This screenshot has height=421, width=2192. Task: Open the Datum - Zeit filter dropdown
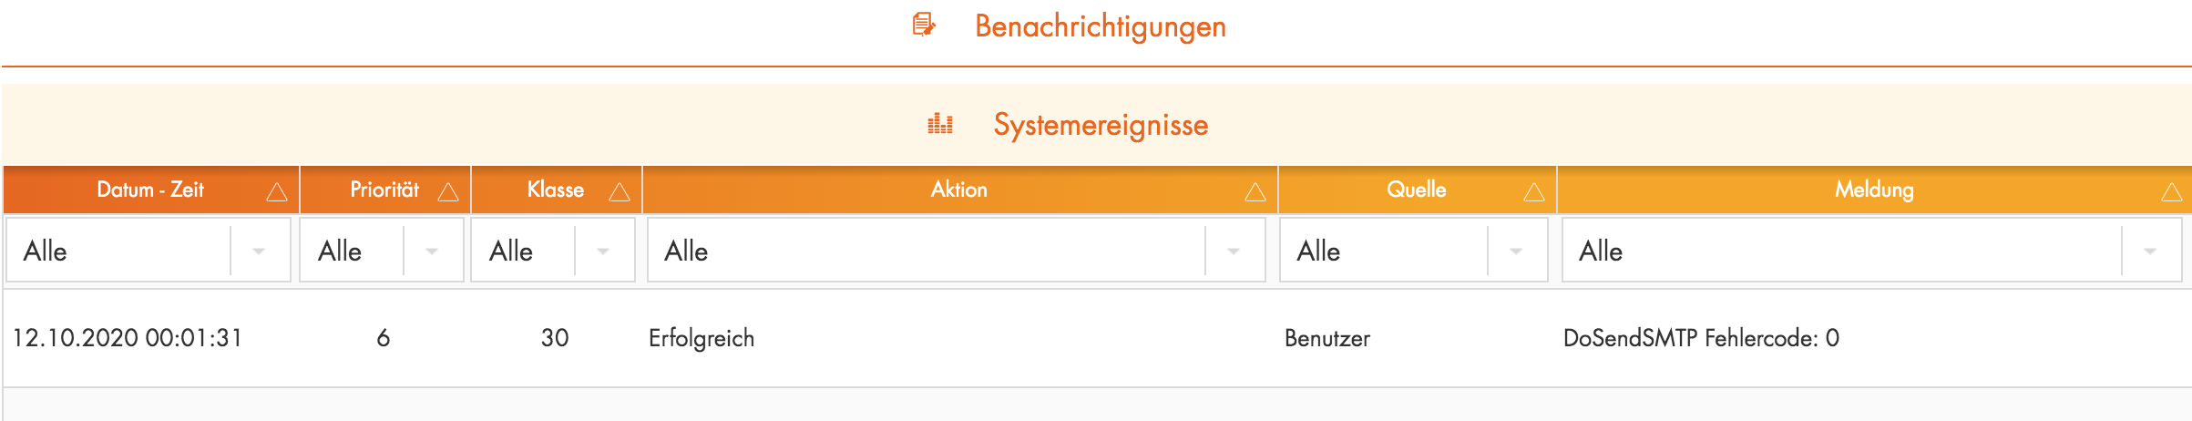[259, 251]
